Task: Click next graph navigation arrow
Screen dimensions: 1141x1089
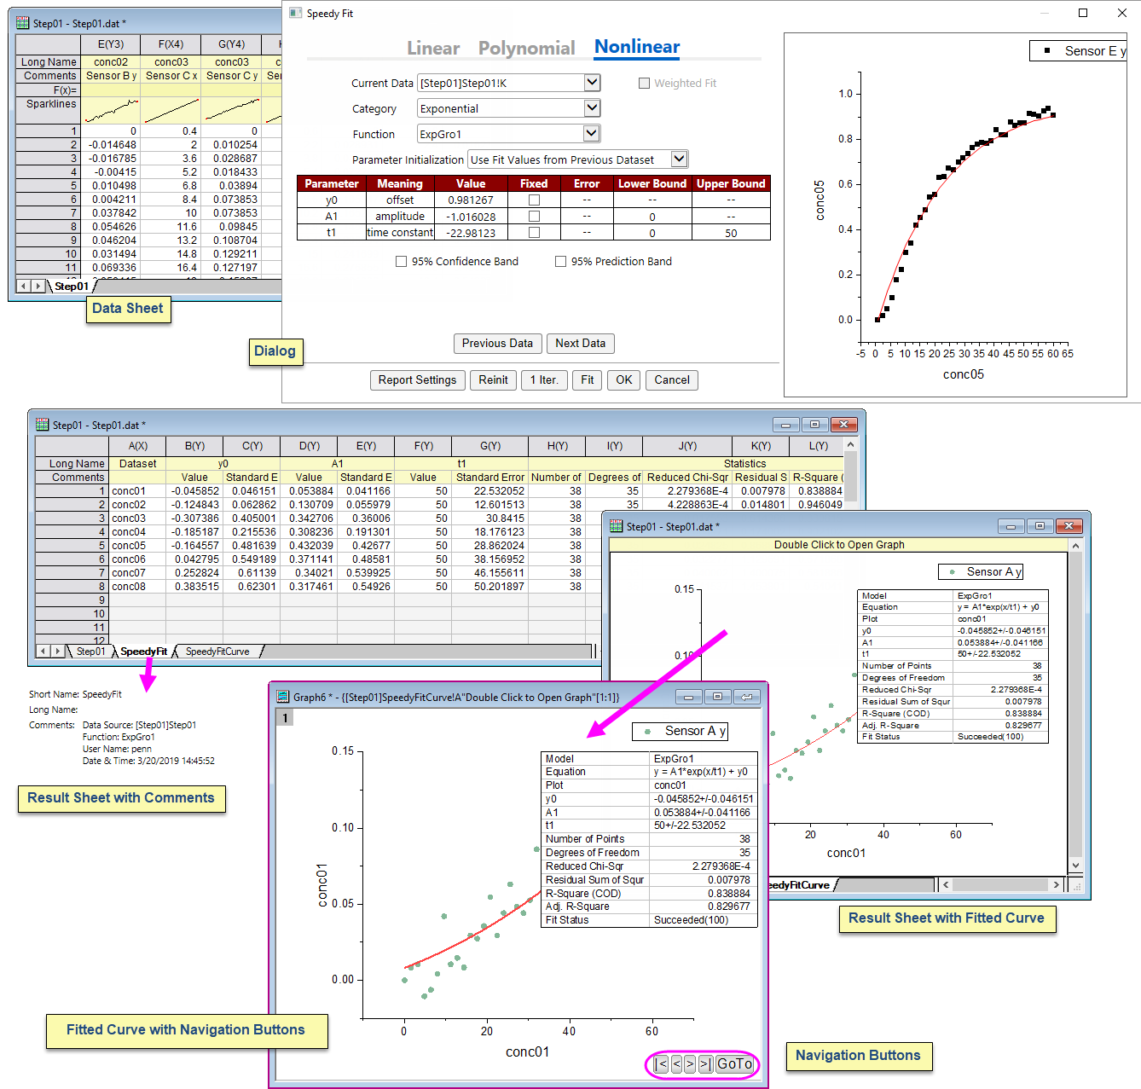Action: 691,1063
